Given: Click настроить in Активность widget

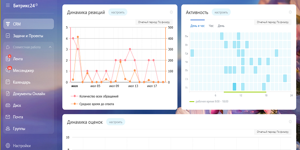Looking at the screenshot, I should coord(221,12).
